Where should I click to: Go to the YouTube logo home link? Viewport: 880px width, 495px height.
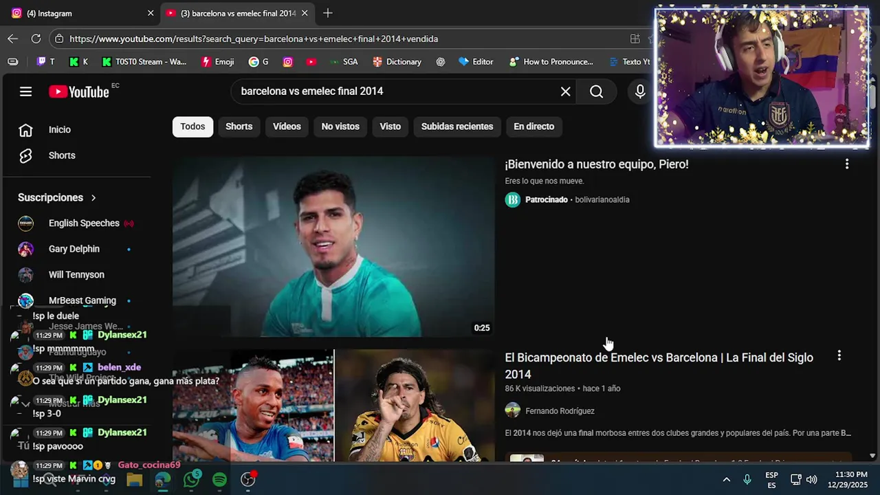pos(79,91)
